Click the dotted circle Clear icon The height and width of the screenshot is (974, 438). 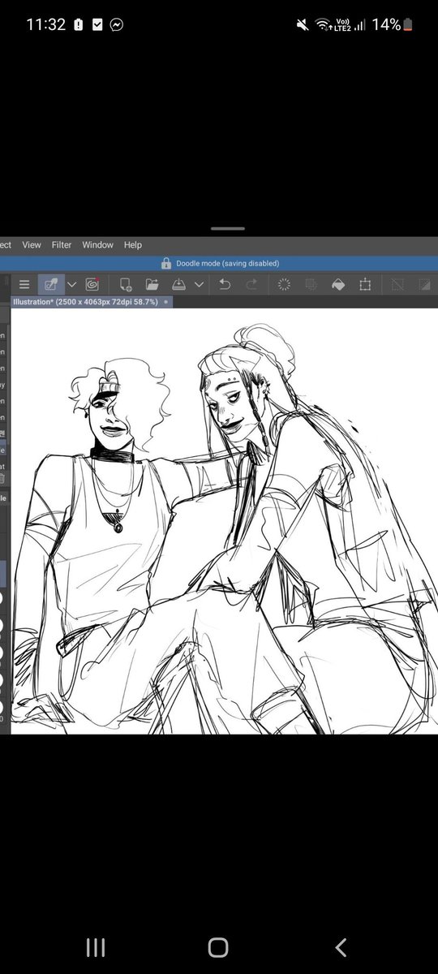(285, 284)
